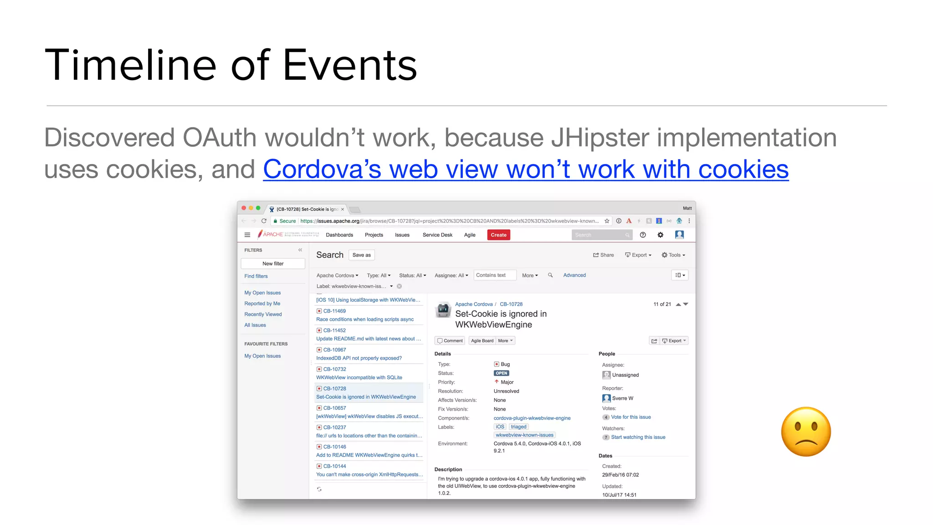This screenshot has height=525, width=933.
Task: Click the browser address bar URL
Action: coord(449,221)
